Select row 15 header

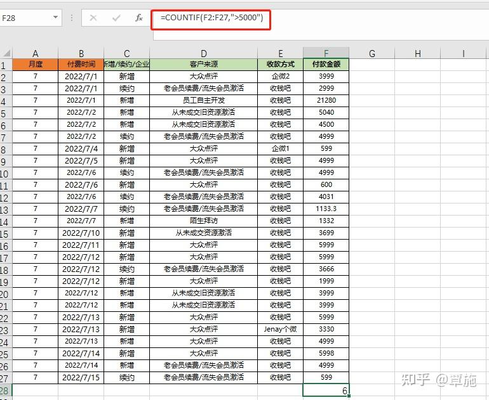[x=4, y=234]
